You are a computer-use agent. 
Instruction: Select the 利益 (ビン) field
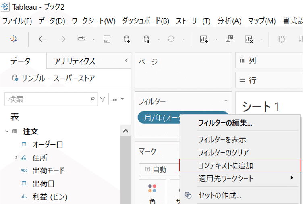pos(50,197)
